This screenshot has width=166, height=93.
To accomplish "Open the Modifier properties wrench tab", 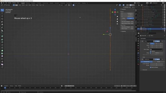I will coord(138,53).
